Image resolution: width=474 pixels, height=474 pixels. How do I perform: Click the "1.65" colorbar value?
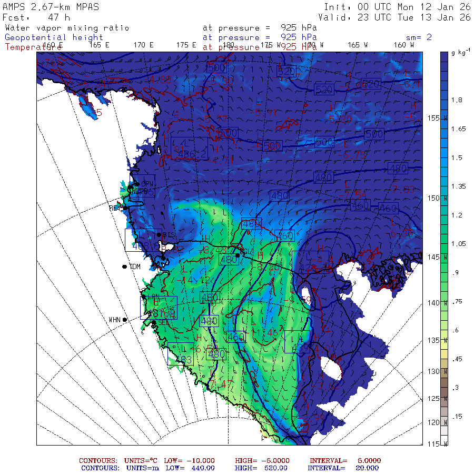coord(459,129)
